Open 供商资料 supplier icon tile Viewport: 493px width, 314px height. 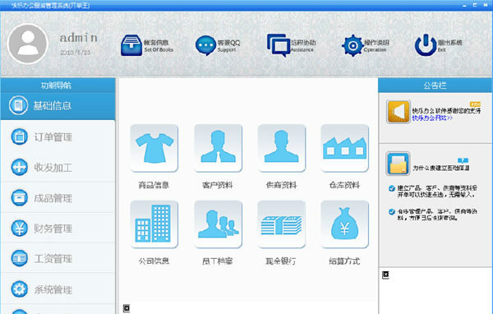coord(281,148)
